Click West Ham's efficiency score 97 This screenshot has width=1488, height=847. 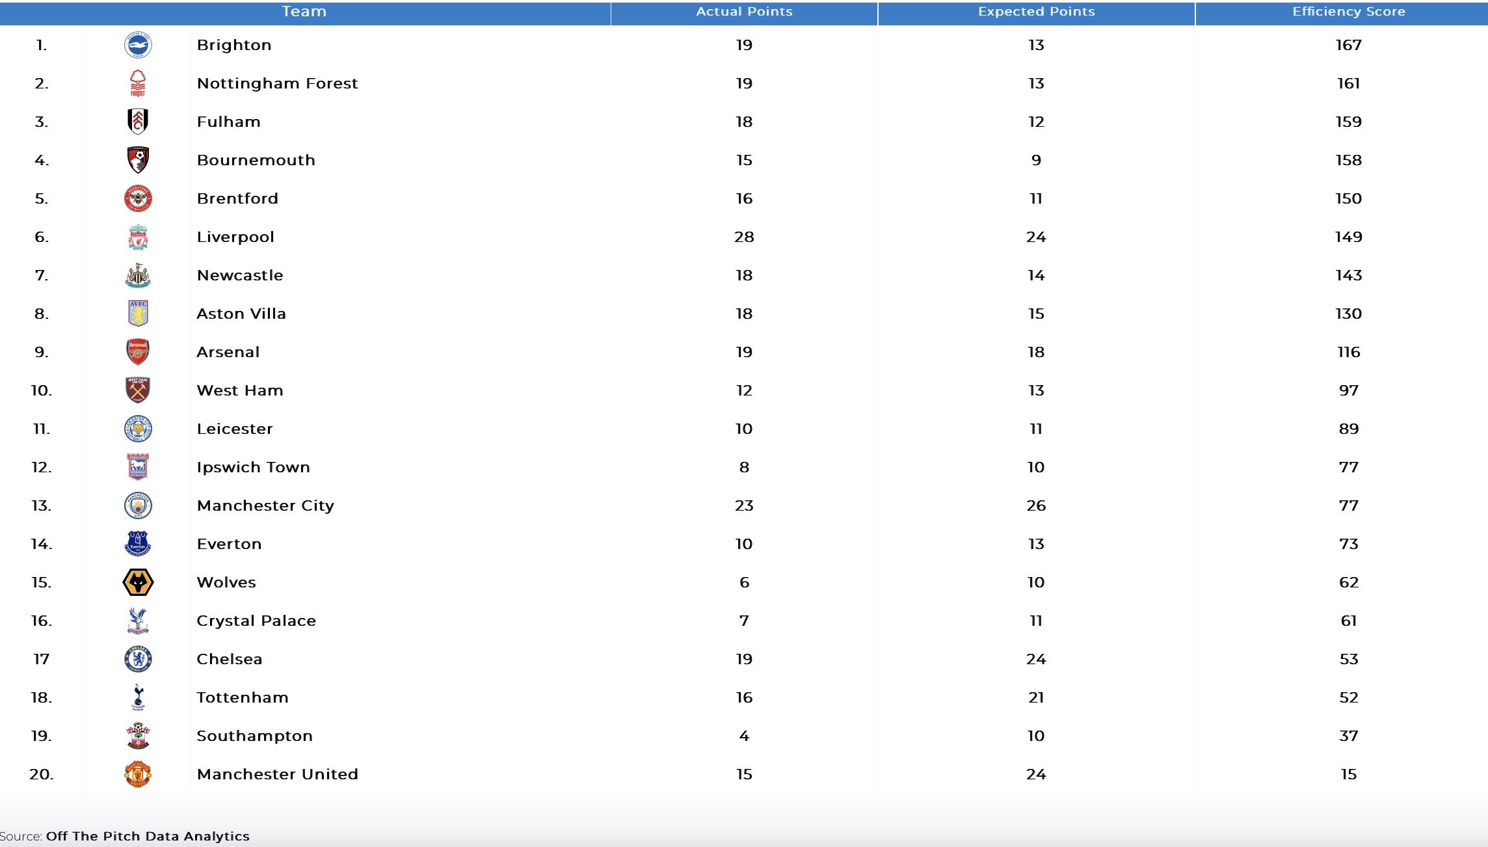point(1349,390)
